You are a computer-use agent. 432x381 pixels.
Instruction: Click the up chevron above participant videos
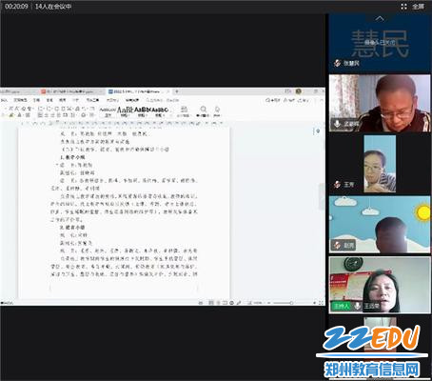pyautogui.click(x=380, y=19)
